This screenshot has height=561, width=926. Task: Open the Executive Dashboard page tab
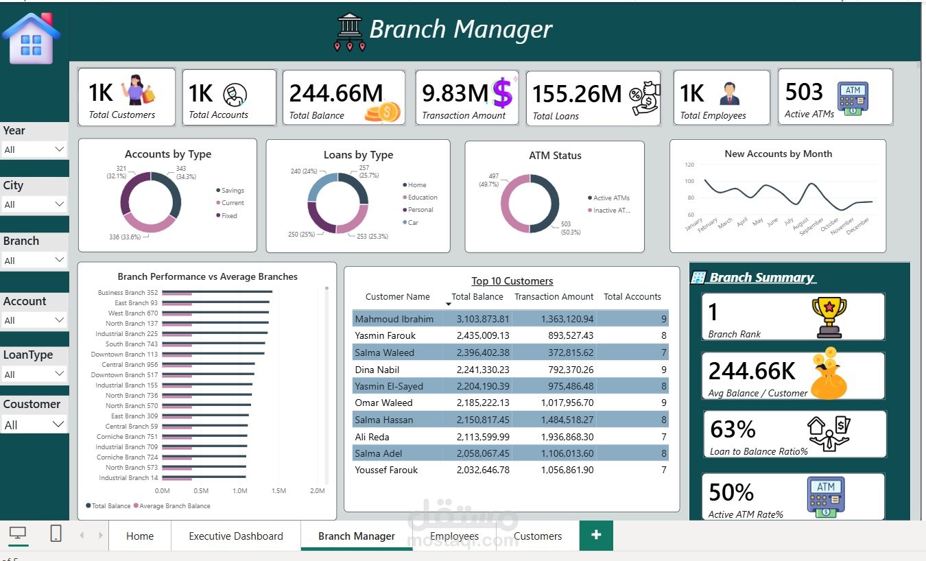pyautogui.click(x=236, y=536)
